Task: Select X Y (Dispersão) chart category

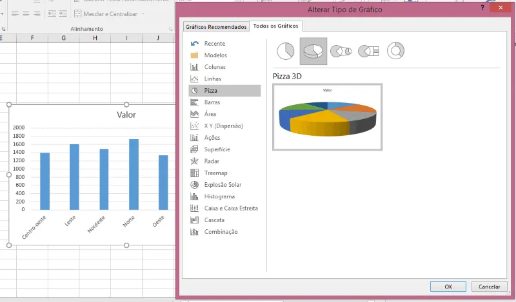Action: pyautogui.click(x=224, y=126)
